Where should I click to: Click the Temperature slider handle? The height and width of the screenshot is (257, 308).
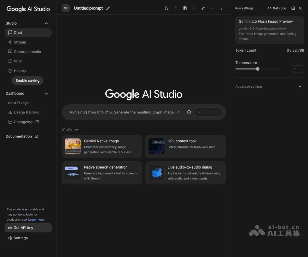click(x=258, y=69)
